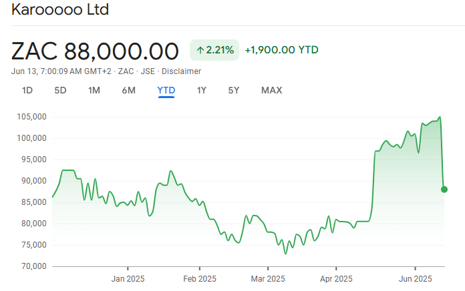This screenshot has width=465, height=291.
Task: Click the 105,000 y-axis value
Action: [31, 117]
